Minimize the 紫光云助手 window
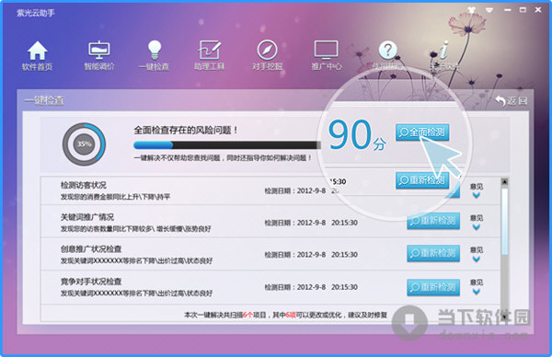 click(x=507, y=10)
